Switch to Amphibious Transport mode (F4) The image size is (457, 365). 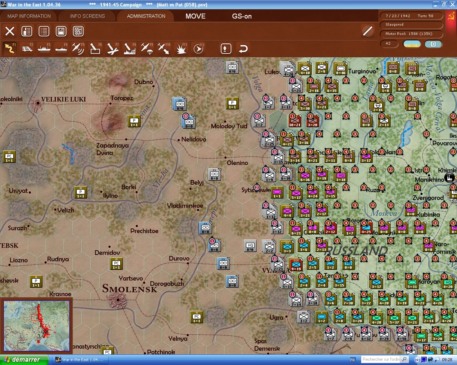tap(61, 48)
